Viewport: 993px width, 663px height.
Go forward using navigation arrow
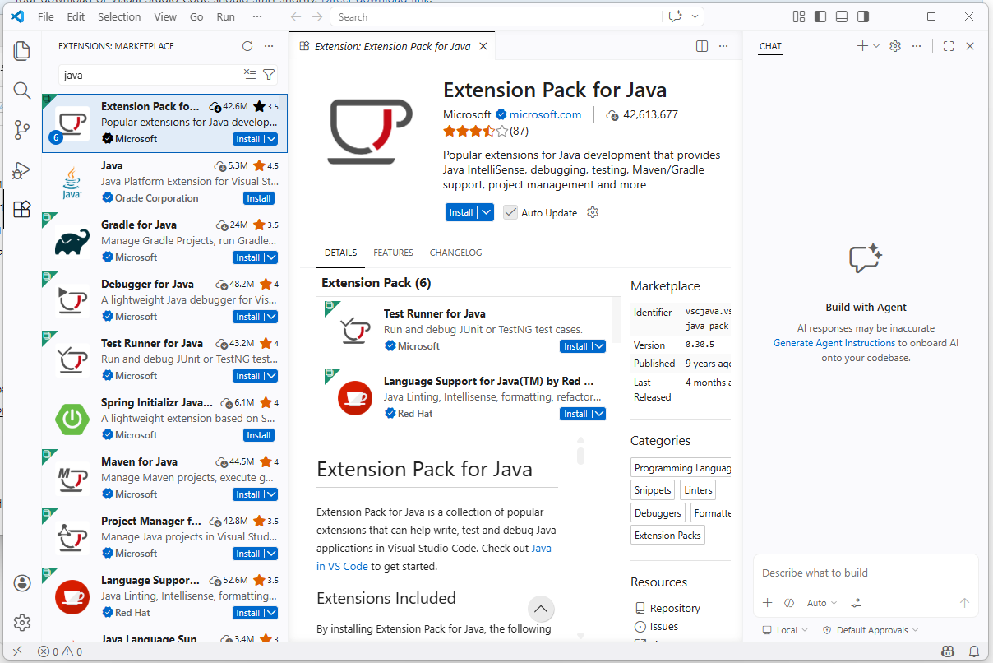tap(317, 16)
